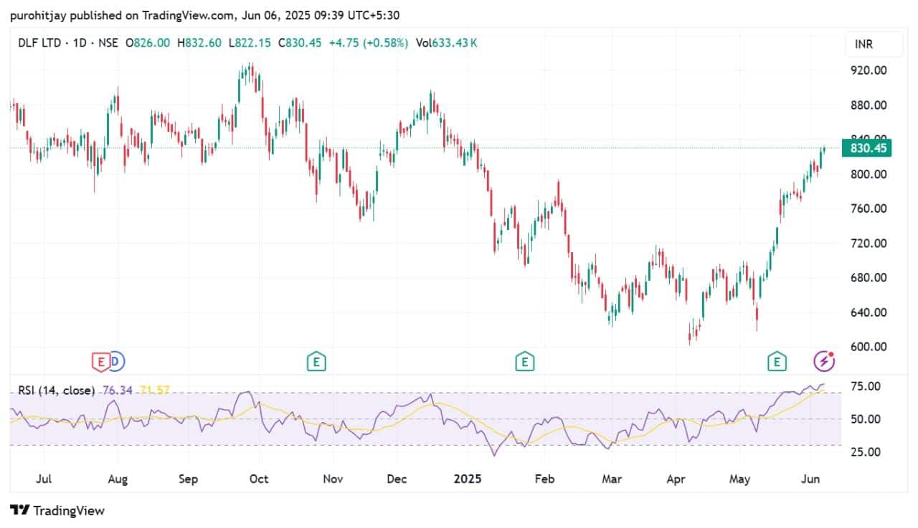Click the close price C830.45
Image resolution: width=918 pixels, height=528 pixels.
pyautogui.click(x=301, y=43)
